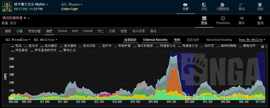Select the 治疗 tab
Screen dimensions: 270x108
pyautogui.click(x=49, y=31)
